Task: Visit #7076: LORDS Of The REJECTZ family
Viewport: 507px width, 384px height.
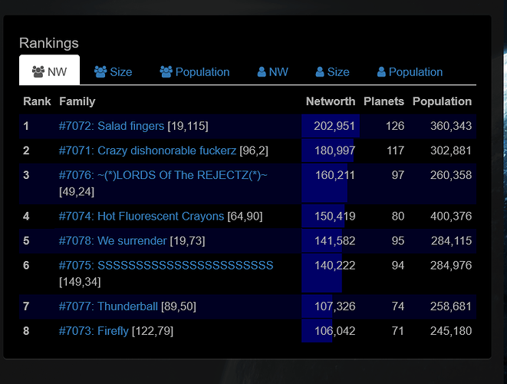Action: [163, 176]
